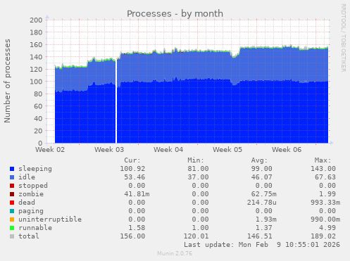The image size is (350, 261).
Task: Click the 'Avg:' column header
Action: (x=259, y=160)
